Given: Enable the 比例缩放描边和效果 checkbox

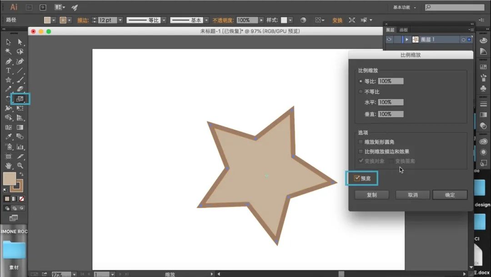Looking at the screenshot, I should (361, 151).
